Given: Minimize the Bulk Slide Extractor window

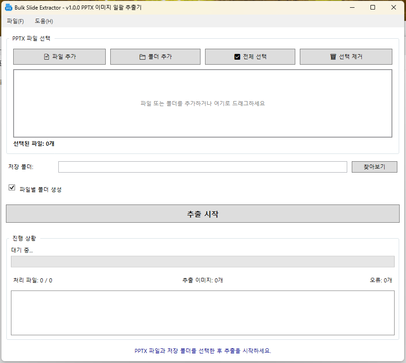Looking at the screenshot, I should coord(352,7).
